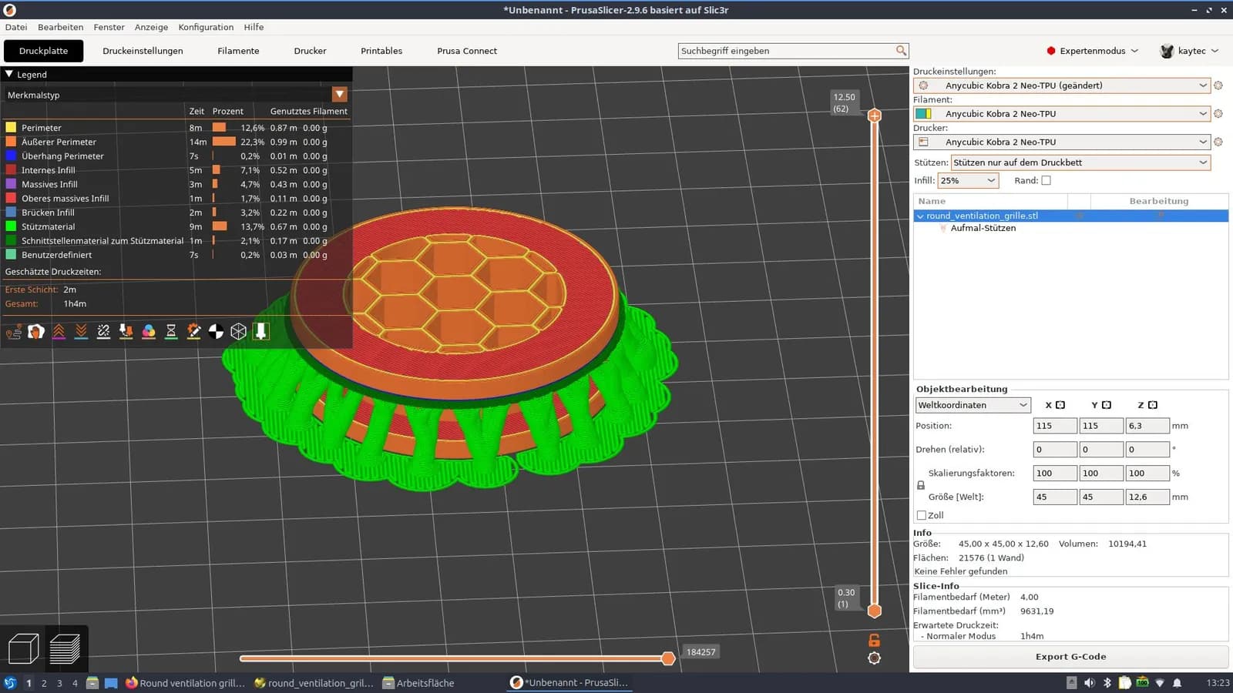
Task: Open the Expertenmodus mode dropdown
Action: click(x=1092, y=51)
